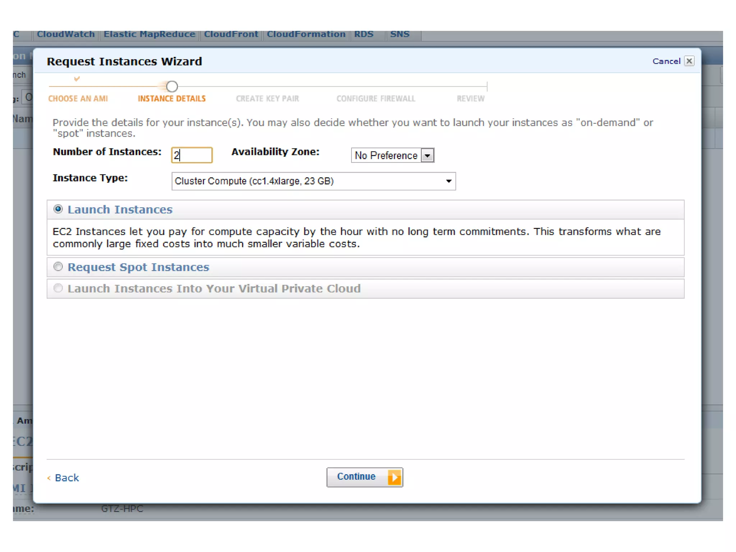Expand the Instance Type dropdown
The image size is (736, 552).
click(448, 181)
